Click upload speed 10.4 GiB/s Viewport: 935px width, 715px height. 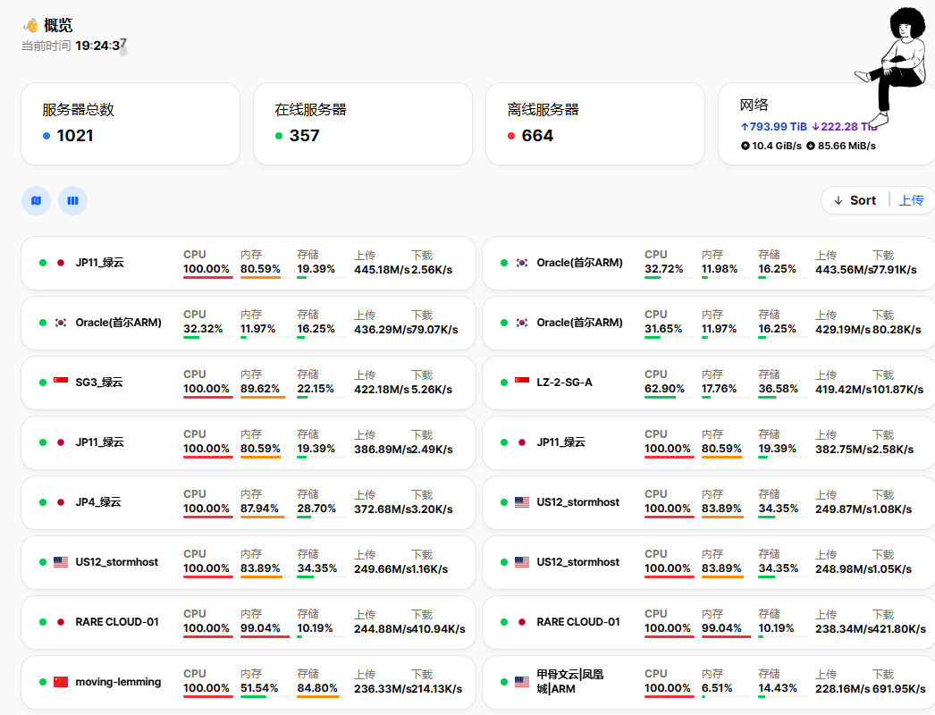click(771, 146)
